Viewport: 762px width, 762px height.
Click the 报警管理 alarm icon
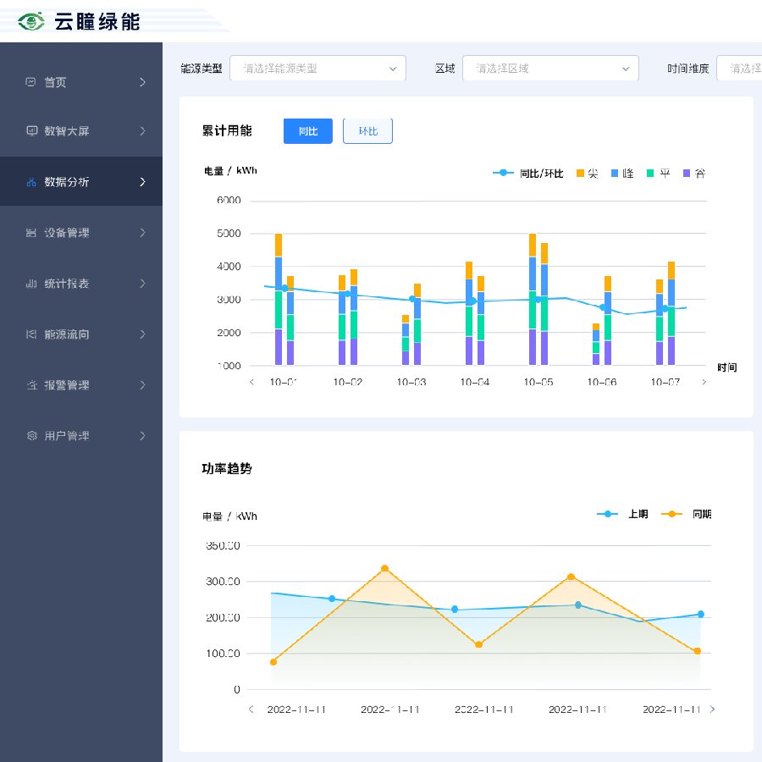[31, 385]
